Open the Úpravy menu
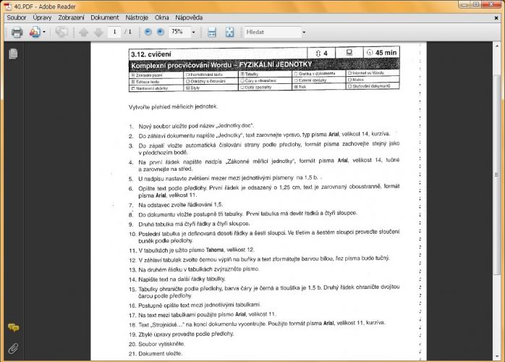 click(x=42, y=17)
